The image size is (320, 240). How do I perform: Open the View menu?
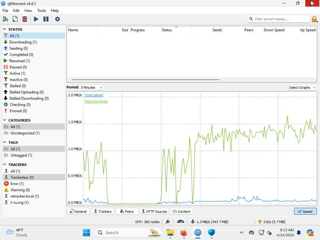28,11
